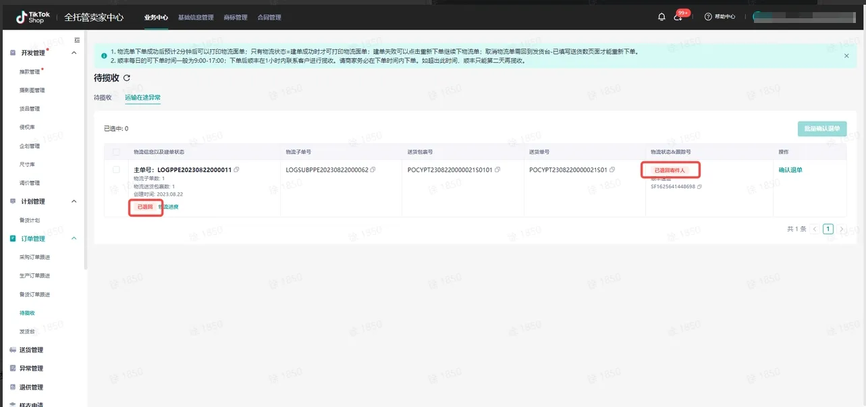Click the 开发管理 sidebar icon
Image resolution: width=866 pixels, height=407 pixels.
click(13, 53)
